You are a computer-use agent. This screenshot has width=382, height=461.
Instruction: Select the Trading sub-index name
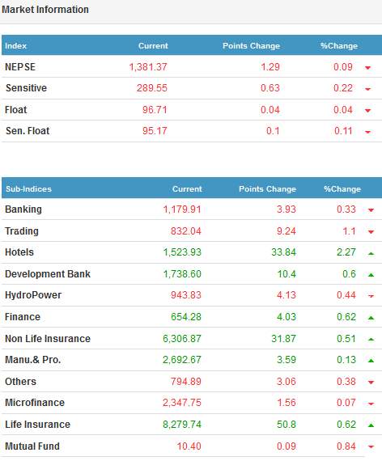[22, 231]
